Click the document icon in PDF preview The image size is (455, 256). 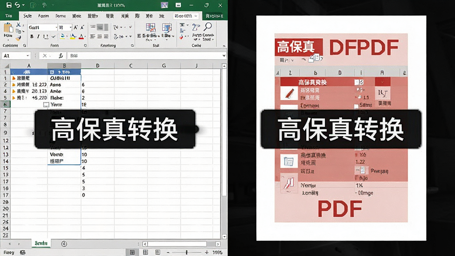pyautogui.click(x=289, y=161)
